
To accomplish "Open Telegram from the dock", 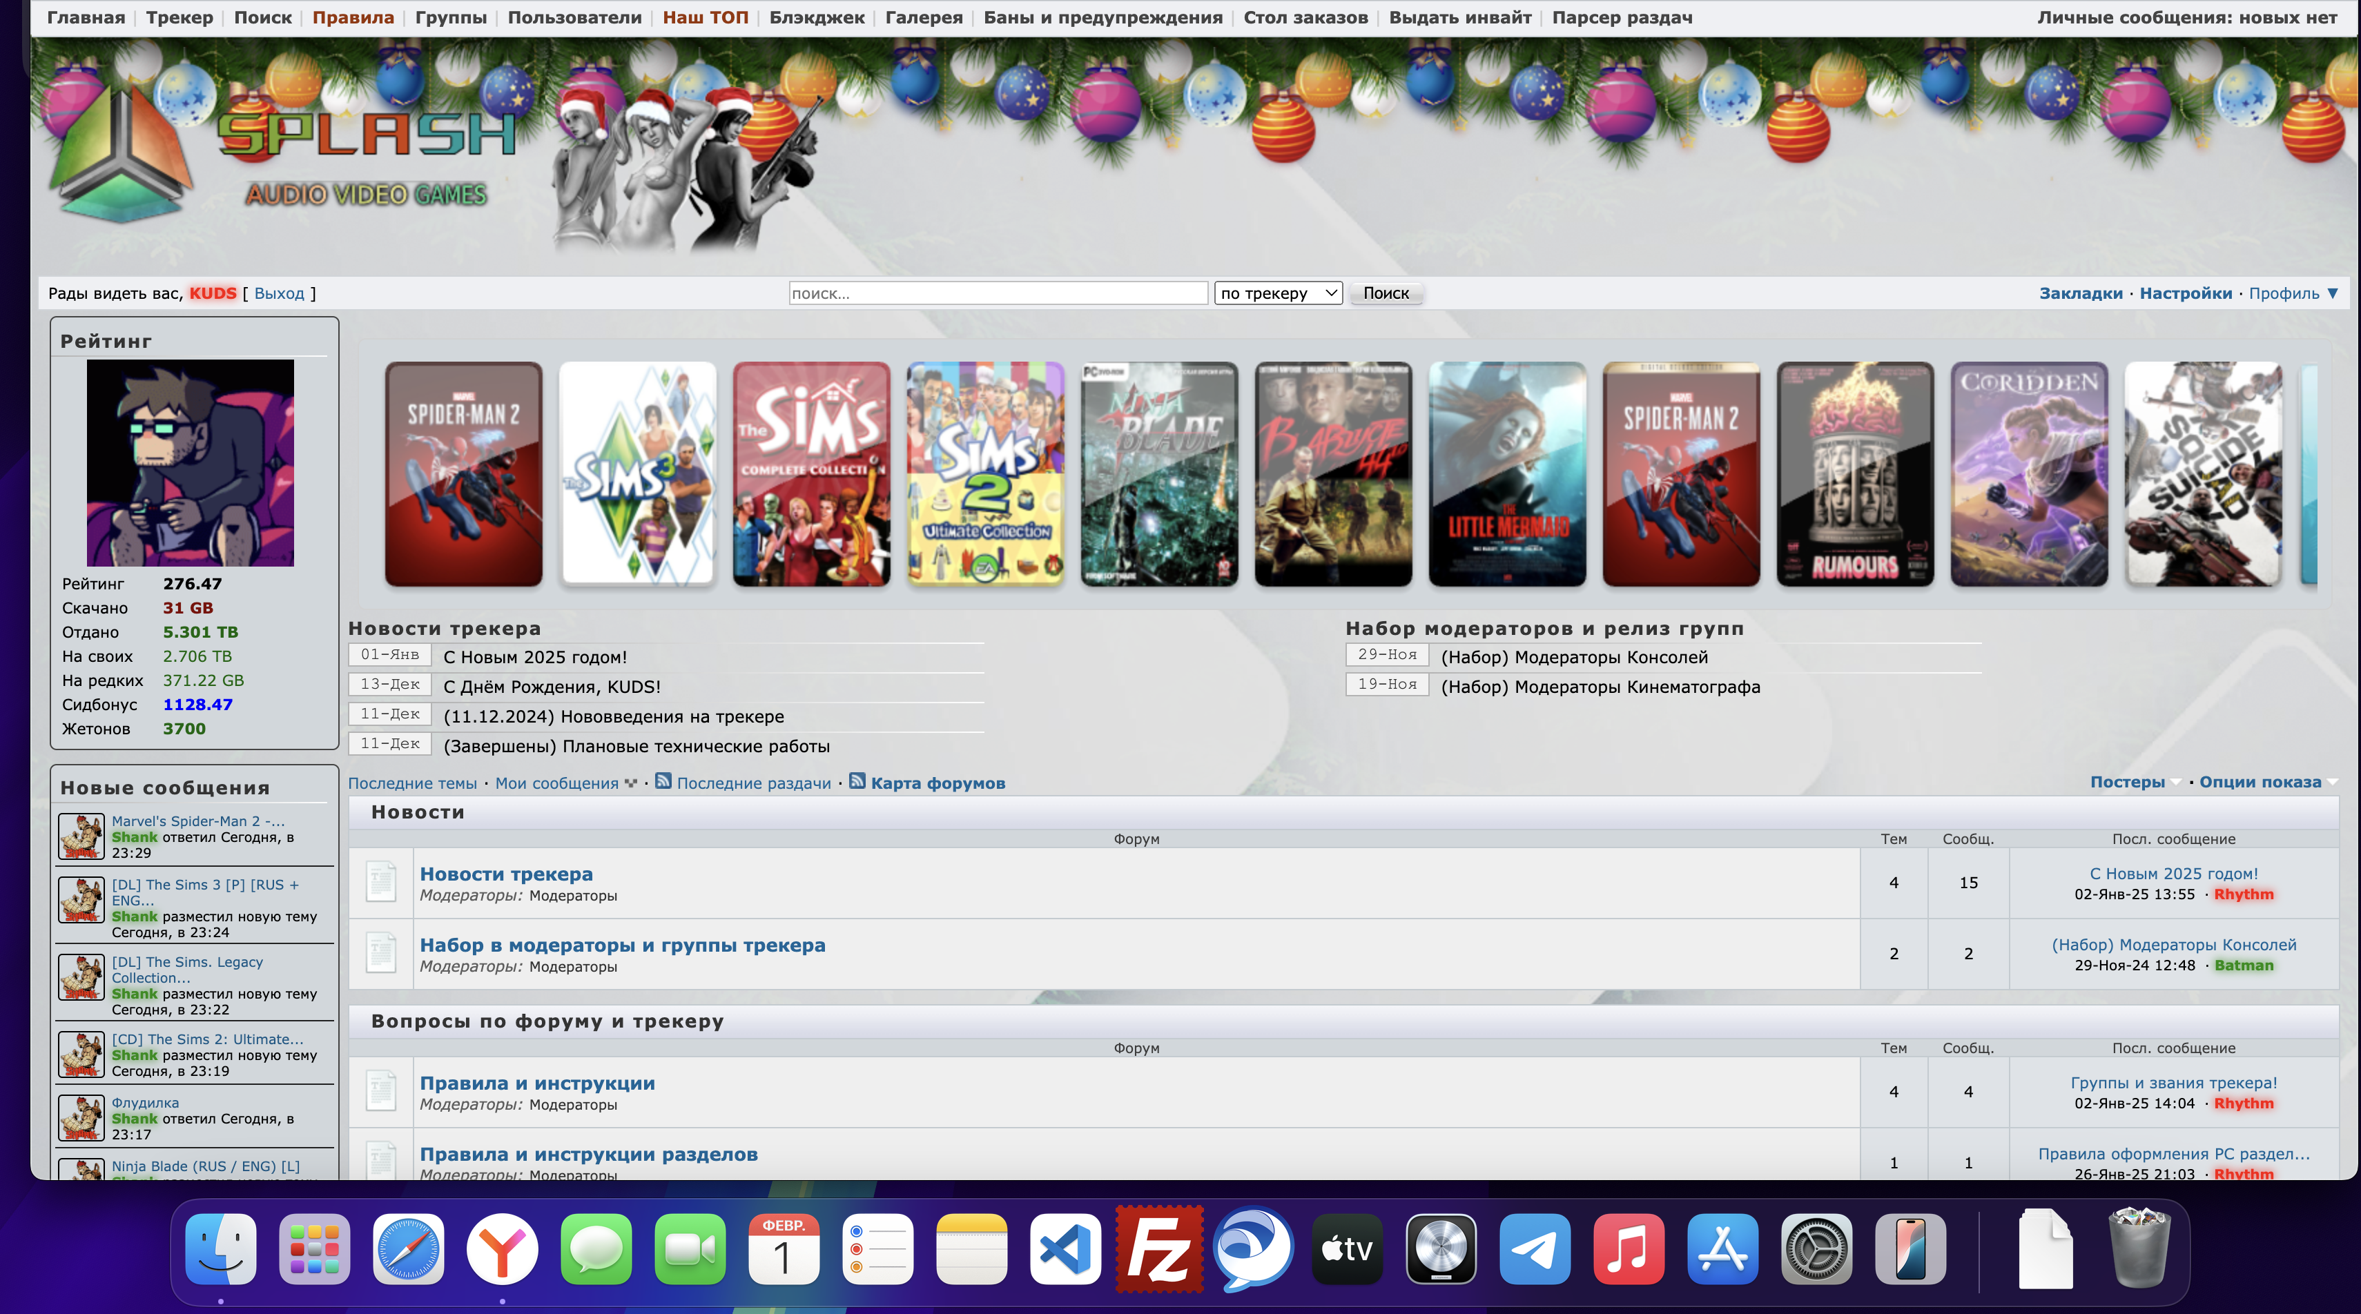I will (1534, 1250).
